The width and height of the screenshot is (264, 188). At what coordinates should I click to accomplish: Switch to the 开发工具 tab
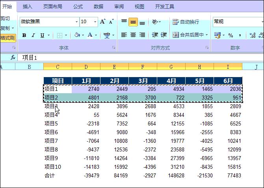click(164, 7)
